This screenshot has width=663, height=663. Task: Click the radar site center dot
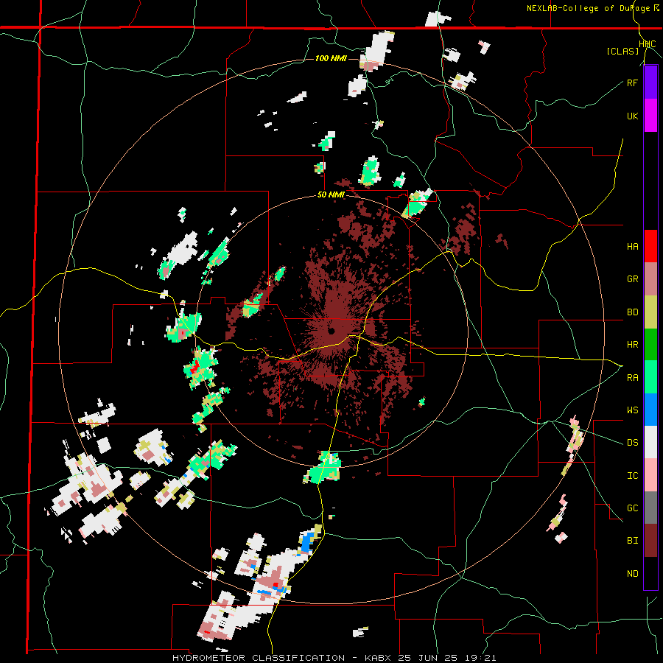coord(331,331)
